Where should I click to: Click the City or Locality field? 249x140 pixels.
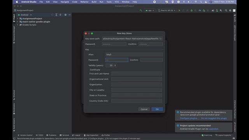pos(137,90)
